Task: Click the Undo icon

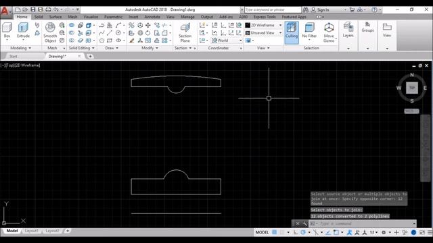Action: (56, 9)
